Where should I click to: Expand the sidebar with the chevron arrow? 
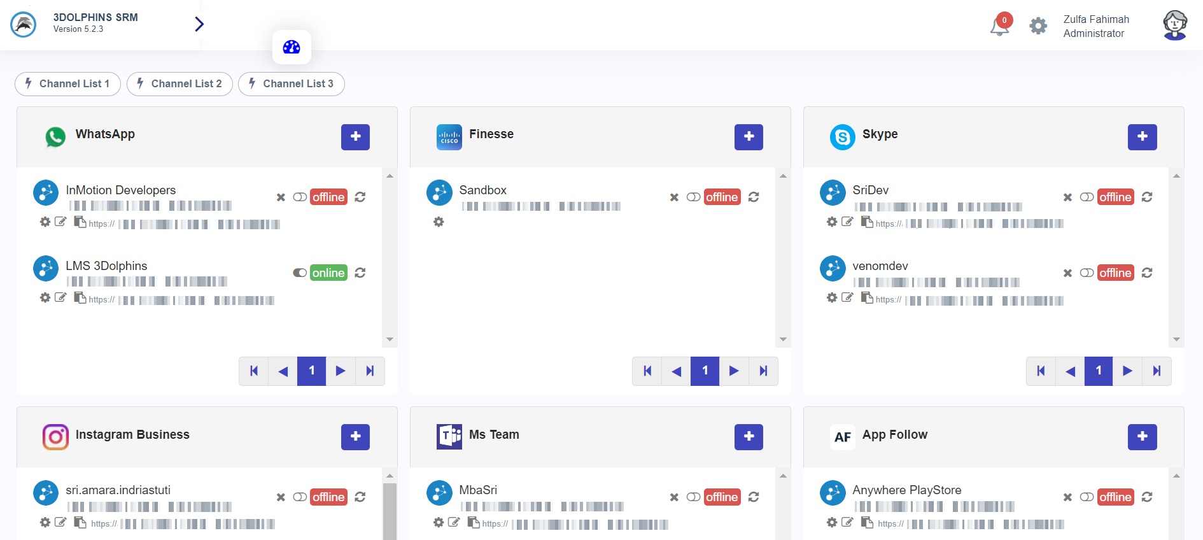coord(199,24)
